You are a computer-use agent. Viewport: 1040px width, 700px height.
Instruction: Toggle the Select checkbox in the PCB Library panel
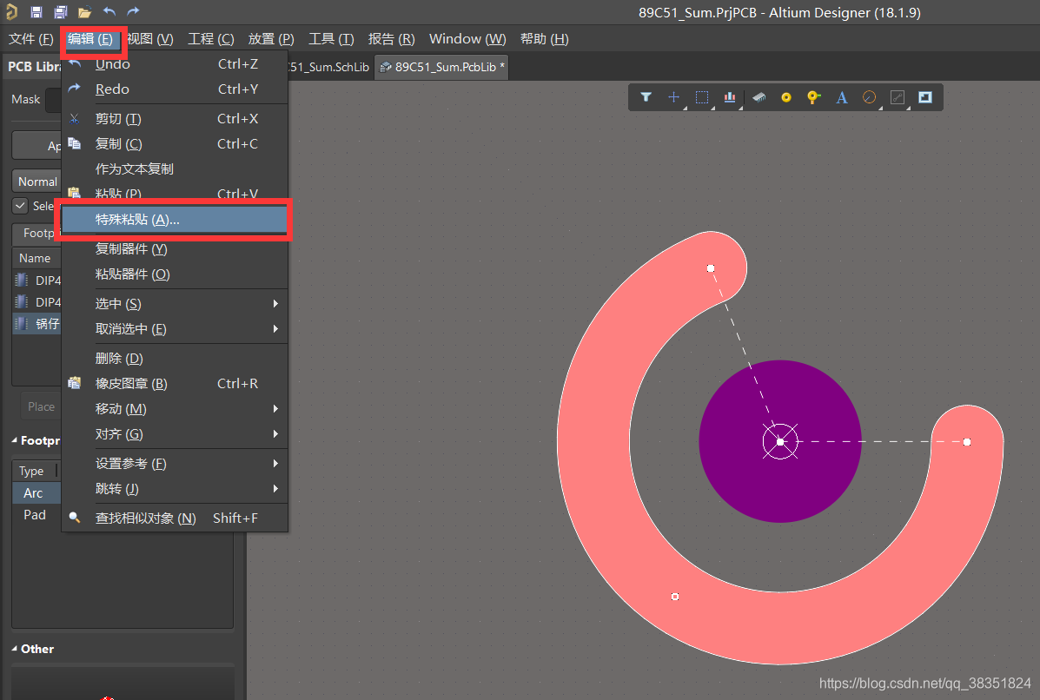[x=19, y=206]
